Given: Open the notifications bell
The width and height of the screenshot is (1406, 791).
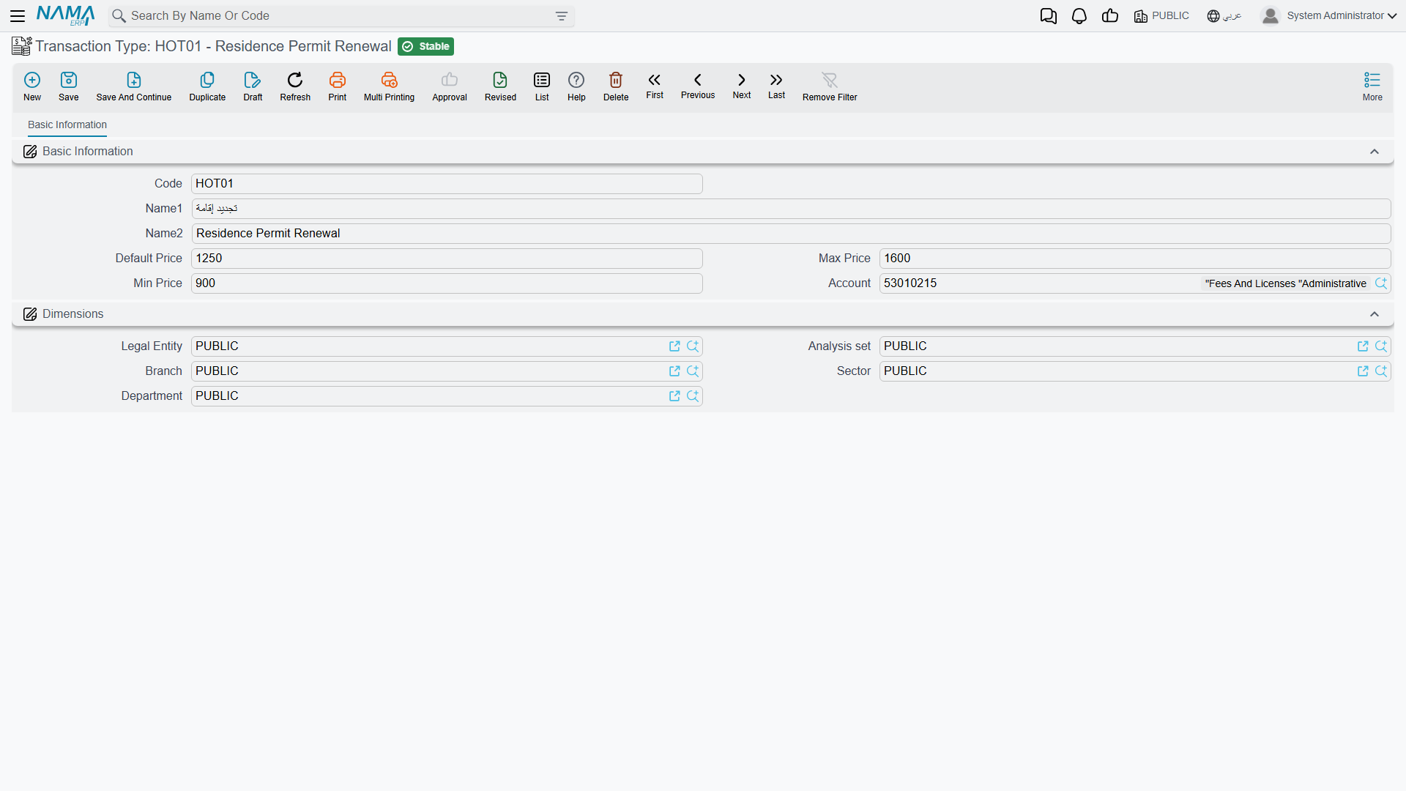Looking at the screenshot, I should (x=1079, y=16).
